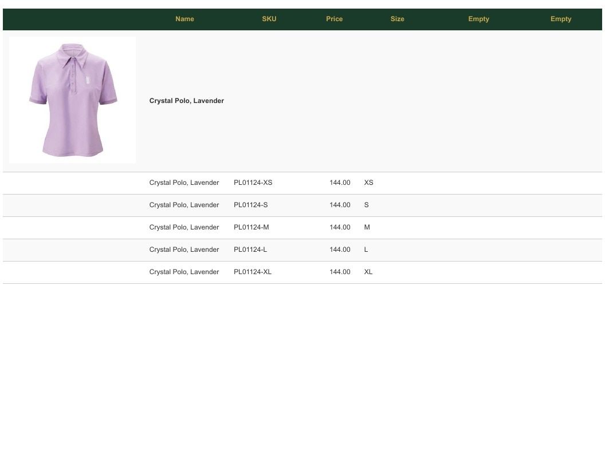Select the L size cell in PL01124-L row
Screen dimensions: 605x467
(366, 250)
